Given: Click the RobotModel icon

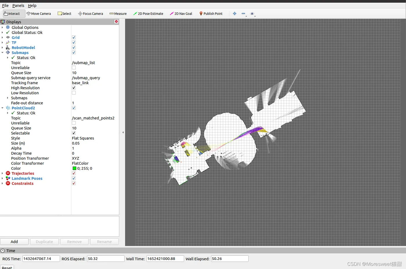Looking at the screenshot, I should click(8, 48).
